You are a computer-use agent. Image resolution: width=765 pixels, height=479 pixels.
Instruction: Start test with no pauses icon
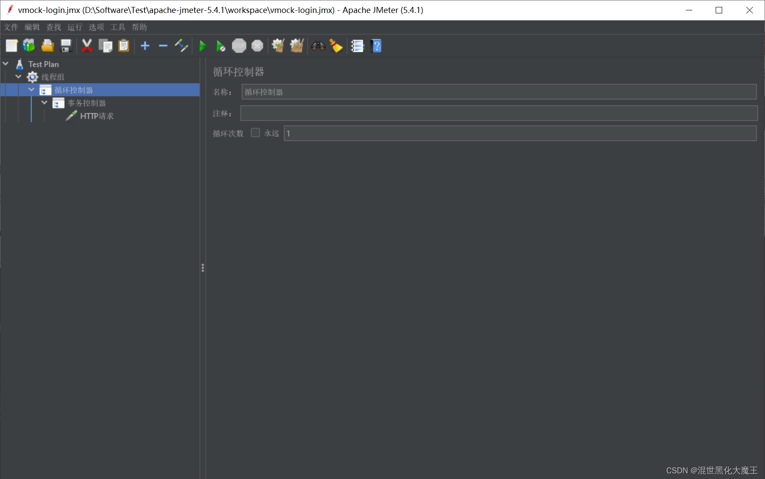[x=221, y=45]
